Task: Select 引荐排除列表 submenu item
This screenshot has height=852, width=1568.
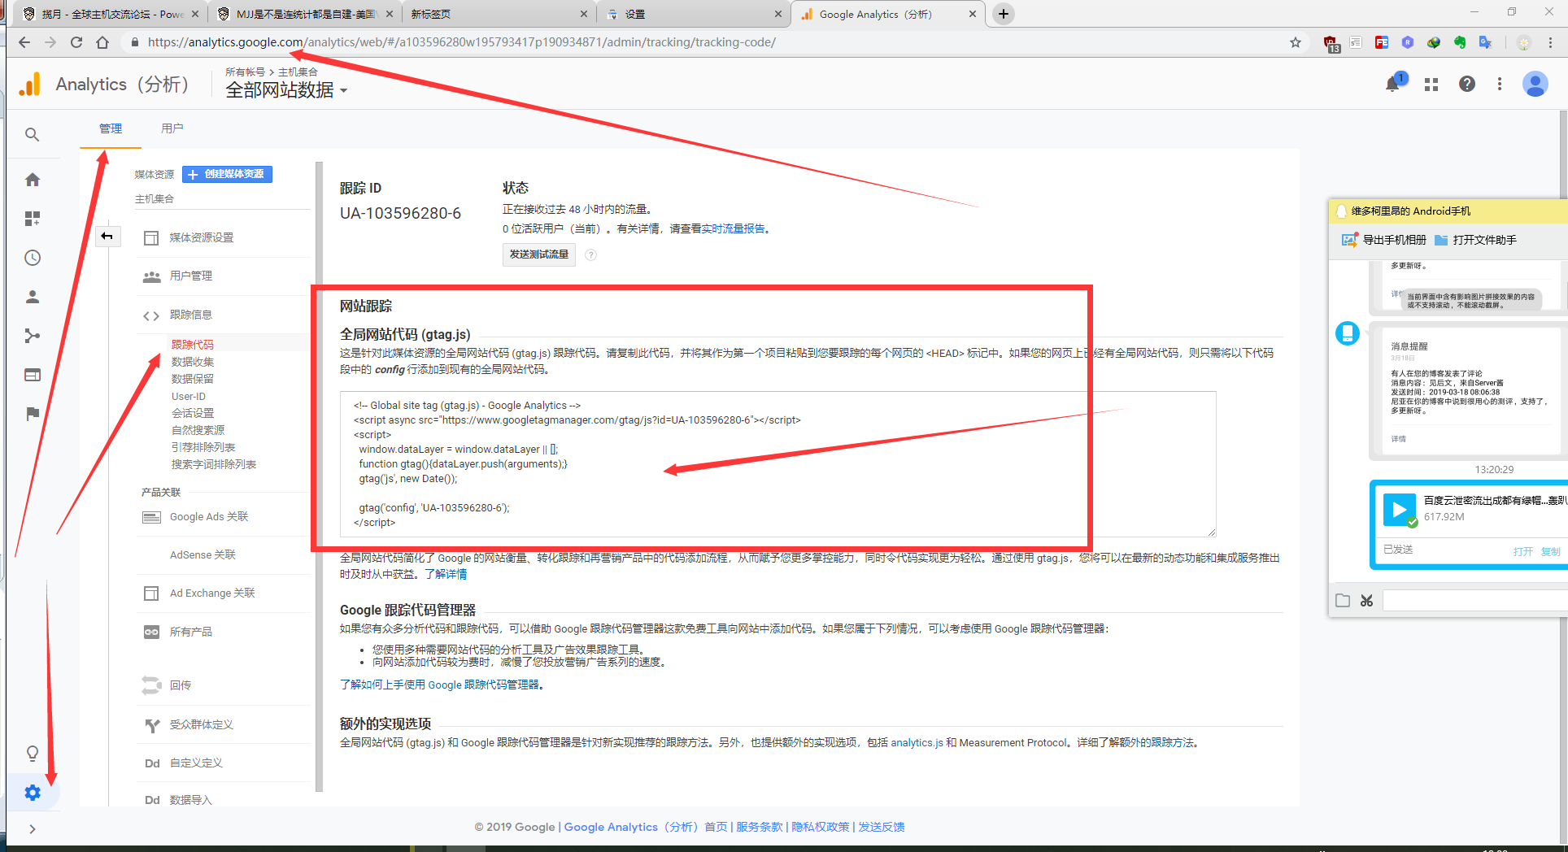Action: tap(203, 447)
